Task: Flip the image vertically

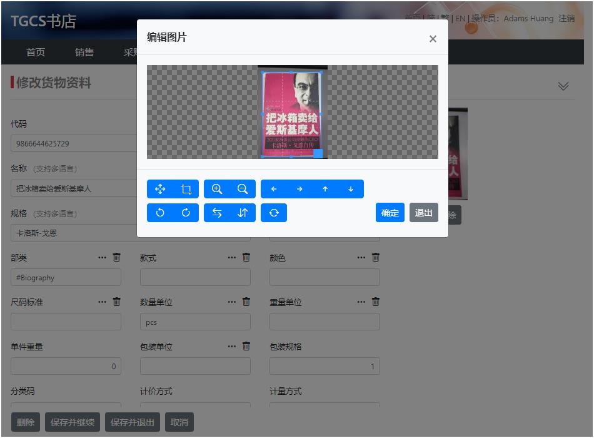Action: coord(243,213)
